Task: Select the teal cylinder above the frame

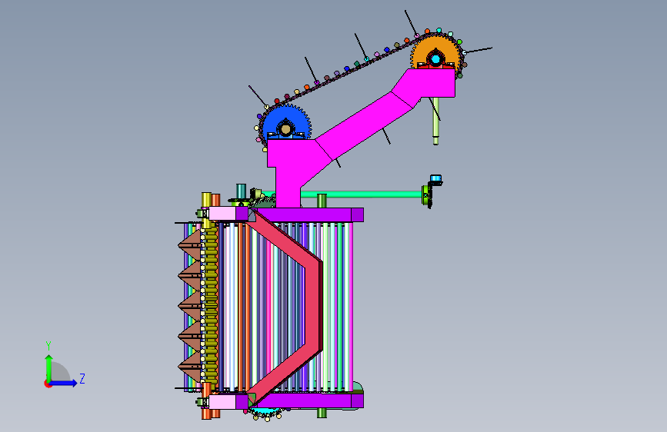Action: click(x=241, y=191)
